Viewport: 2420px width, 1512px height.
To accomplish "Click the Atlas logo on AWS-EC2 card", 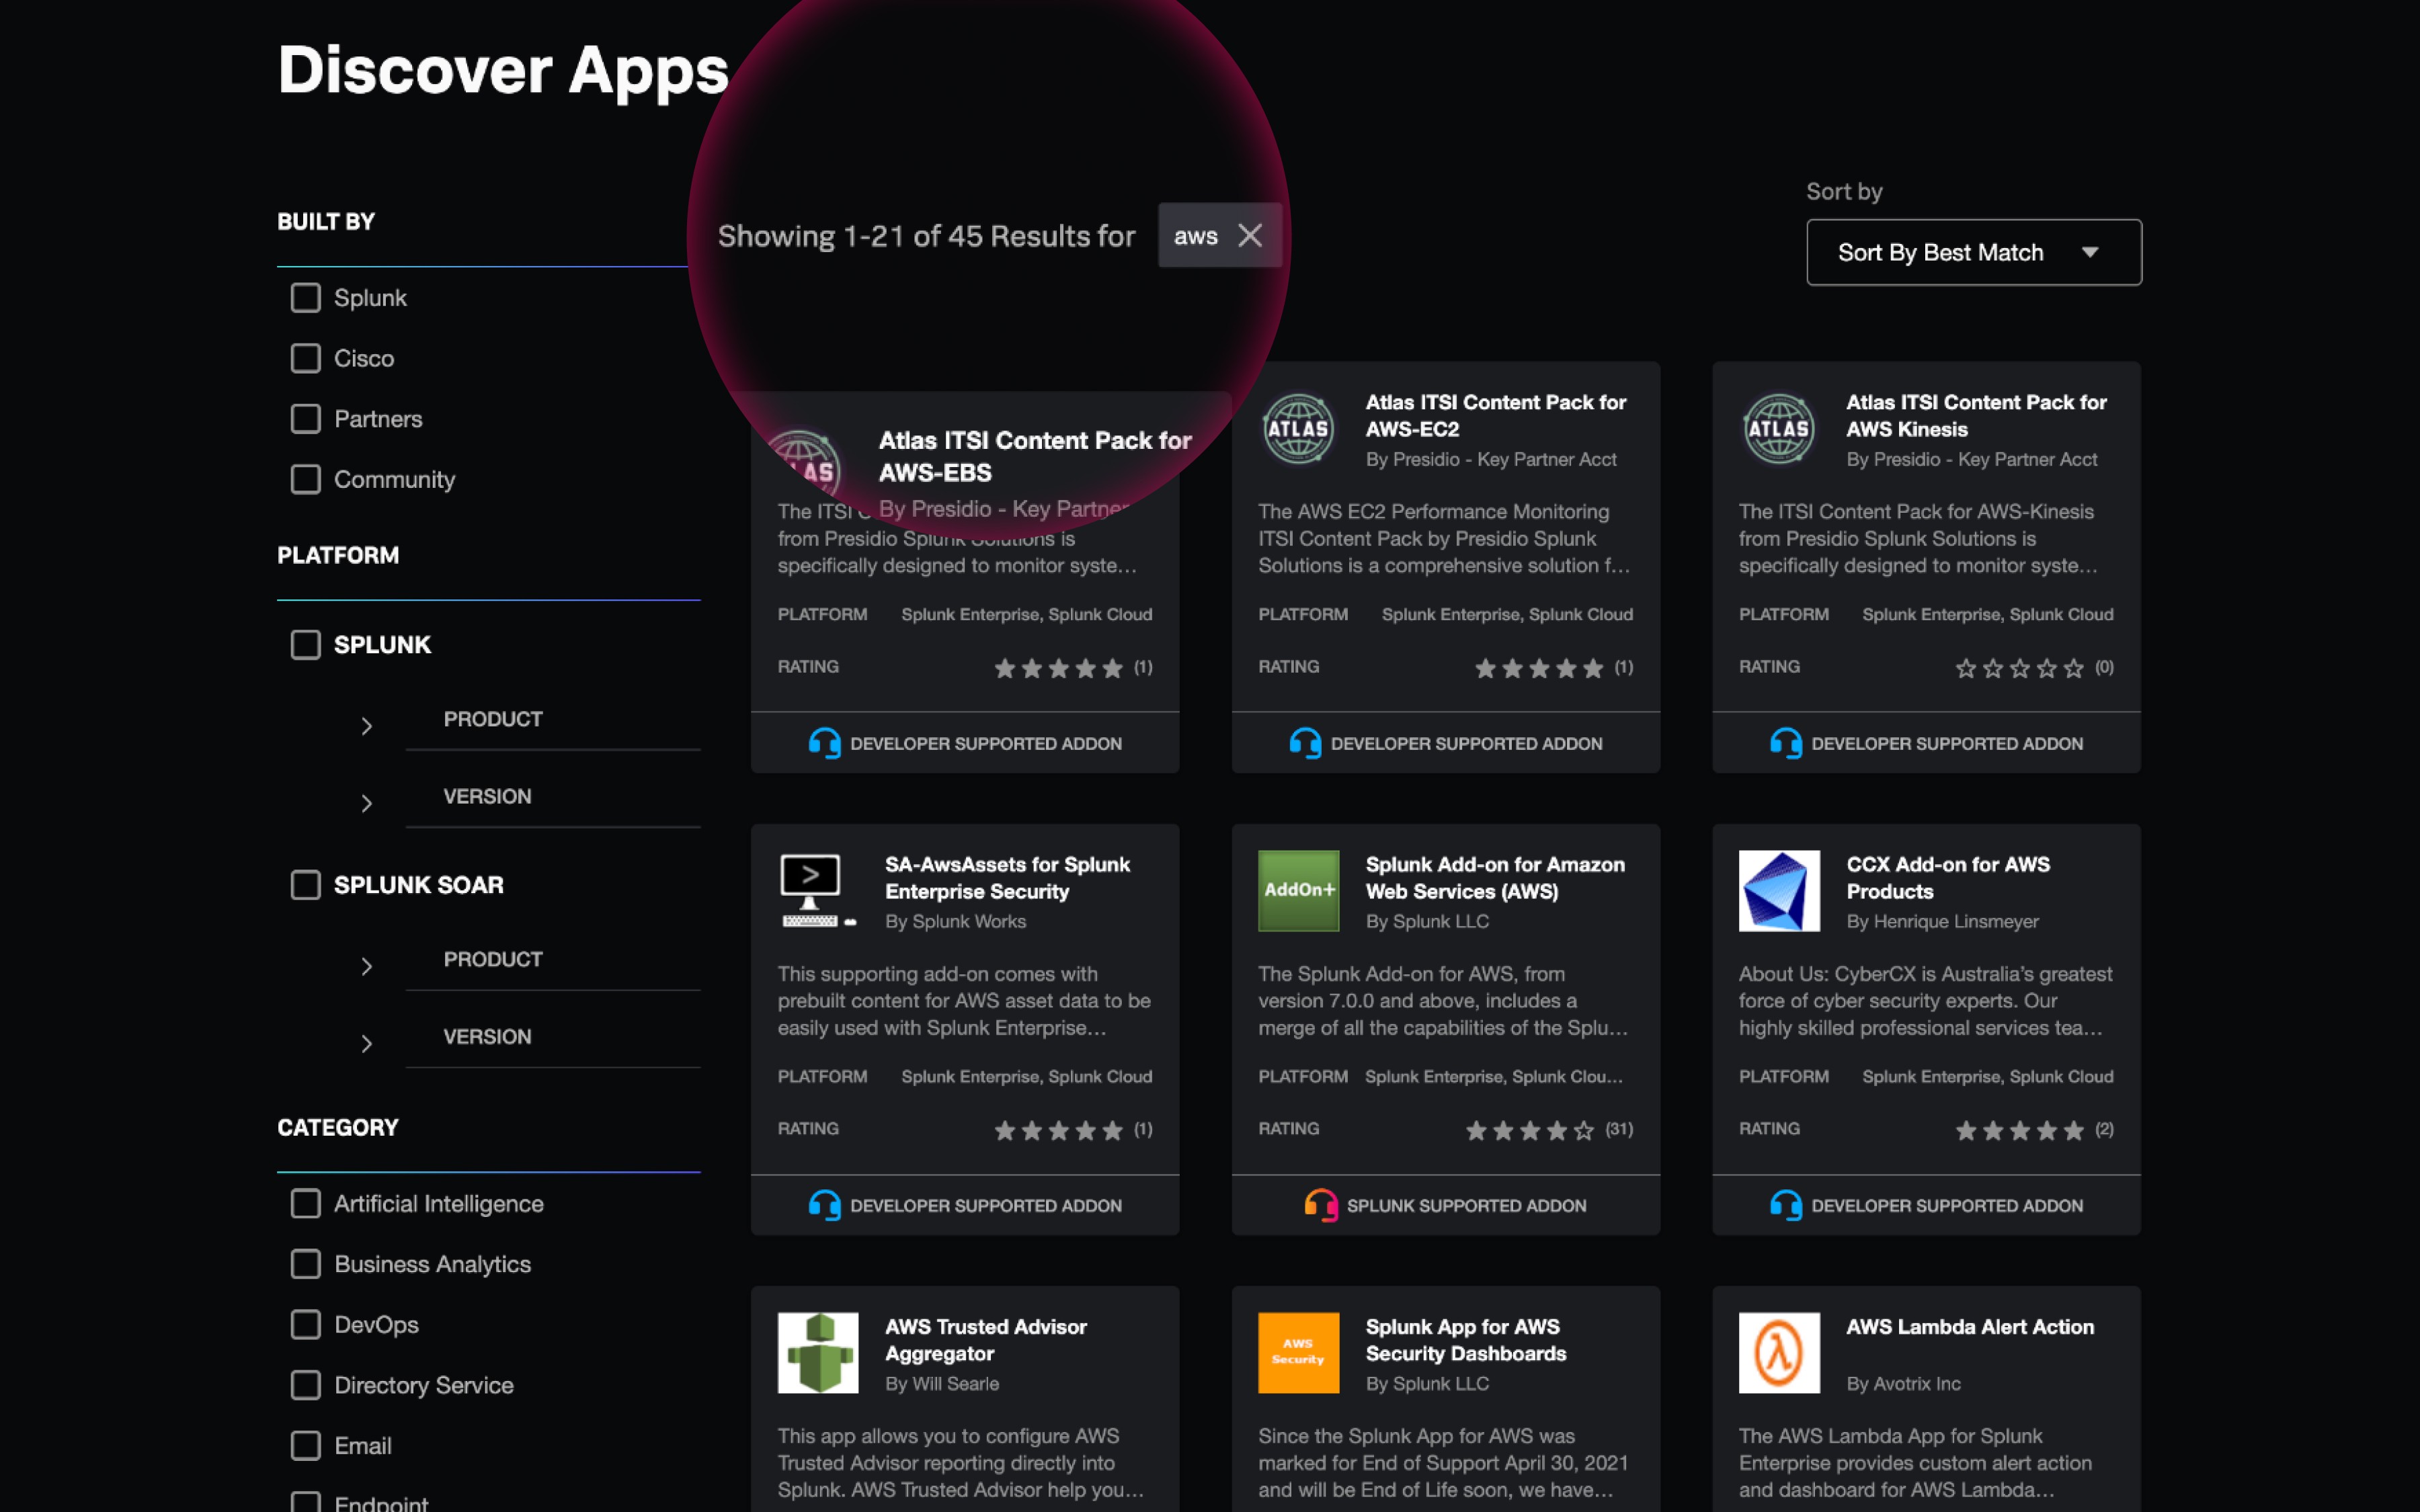I will [1298, 429].
